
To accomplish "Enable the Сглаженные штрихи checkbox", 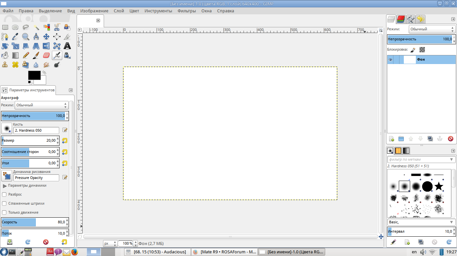I will (x=4, y=203).
